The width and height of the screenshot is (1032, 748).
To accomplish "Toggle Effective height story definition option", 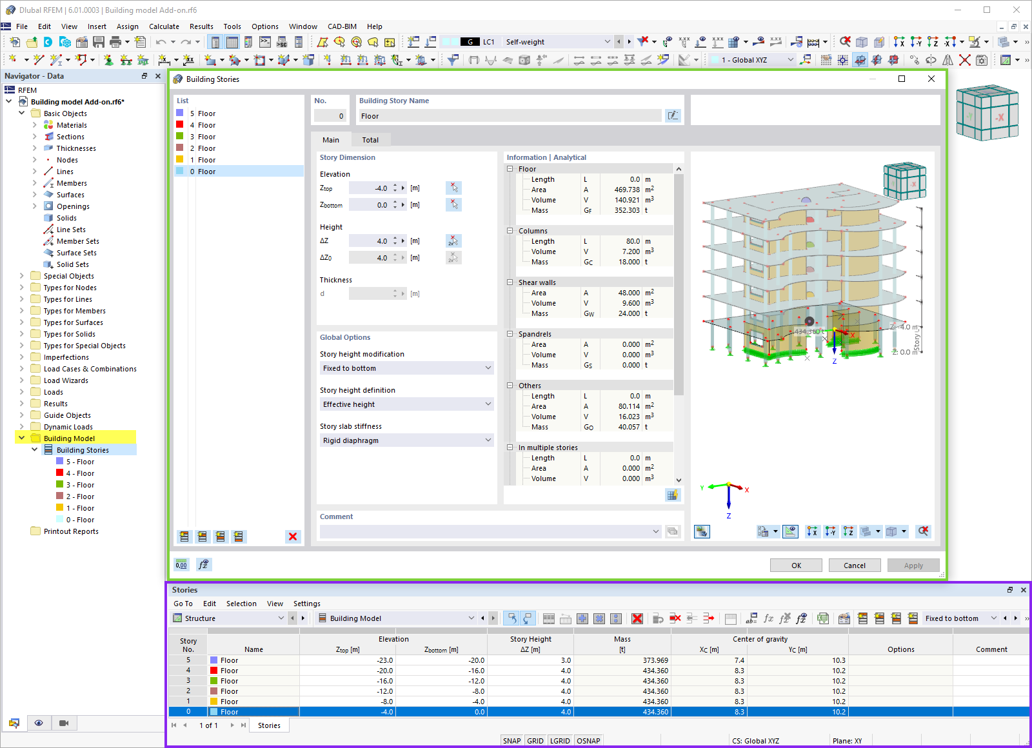I will [x=406, y=404].
